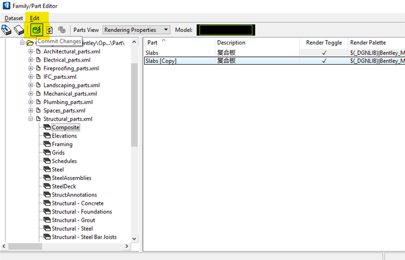This screenshot has height=260, width=405.
Task: Click the greyed gears toolbar icon
Action: pyautogui.click(x=61, y=30)
